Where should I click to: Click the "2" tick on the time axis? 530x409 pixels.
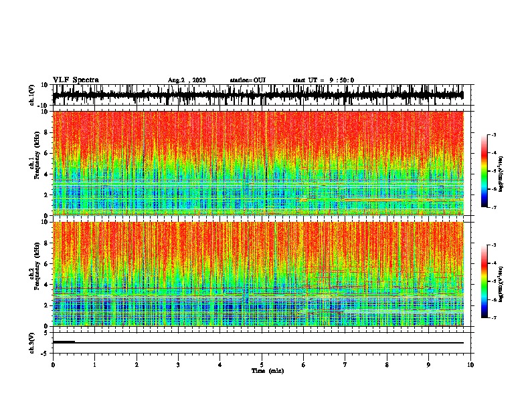137,365
